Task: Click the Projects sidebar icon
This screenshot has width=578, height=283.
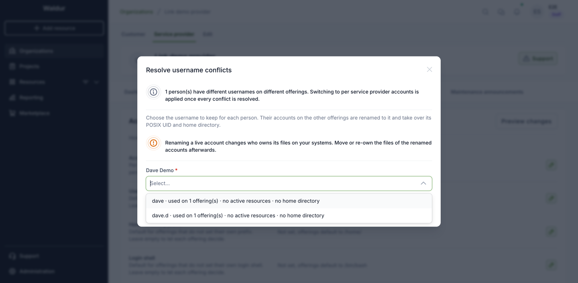Action: [x=12, y=66]
